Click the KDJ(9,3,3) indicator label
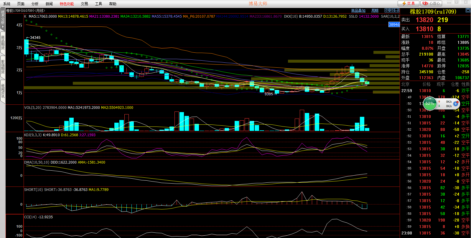This screenshot has height=238, width=471. coord(33,135)
